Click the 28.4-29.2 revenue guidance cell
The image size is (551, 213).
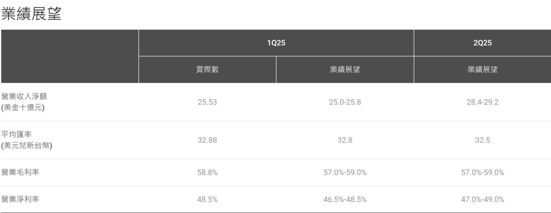pos(482,102)
